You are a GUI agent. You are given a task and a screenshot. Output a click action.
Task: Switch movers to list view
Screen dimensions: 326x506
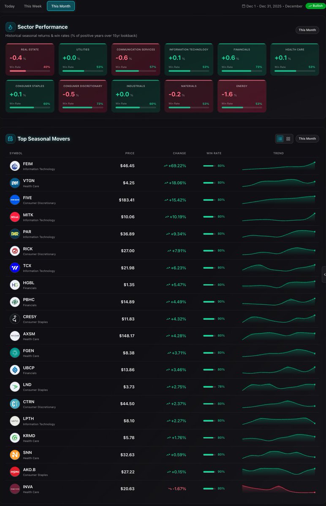280,139
